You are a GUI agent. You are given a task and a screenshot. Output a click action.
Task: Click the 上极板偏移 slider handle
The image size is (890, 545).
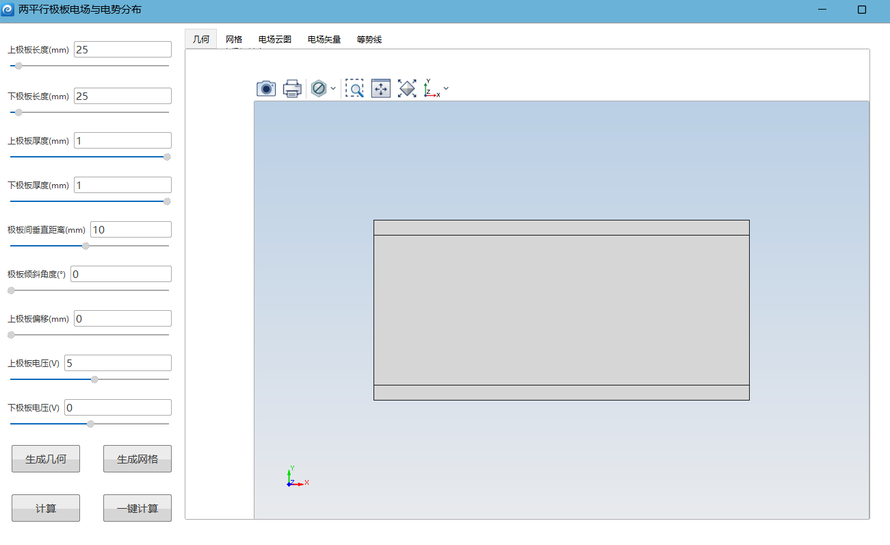click(11, 335)
